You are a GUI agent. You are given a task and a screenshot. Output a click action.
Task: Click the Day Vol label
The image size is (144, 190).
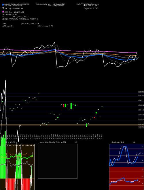pos(90,8)
